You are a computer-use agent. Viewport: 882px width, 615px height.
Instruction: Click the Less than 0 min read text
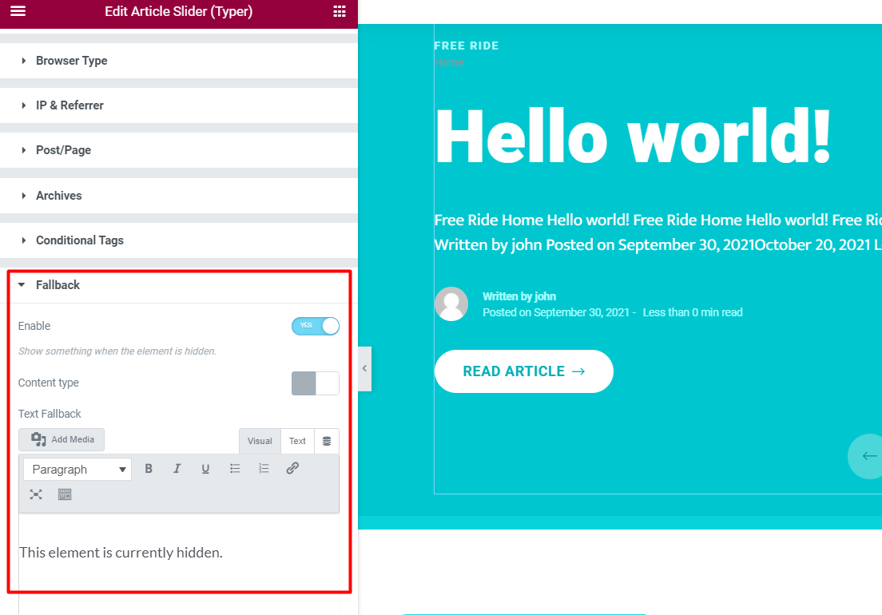click(693, 312)
